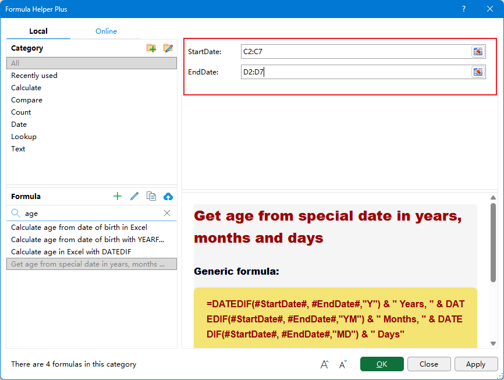504x380 pixels.
Task: Select the Count category
Action: tap(91, 112)
